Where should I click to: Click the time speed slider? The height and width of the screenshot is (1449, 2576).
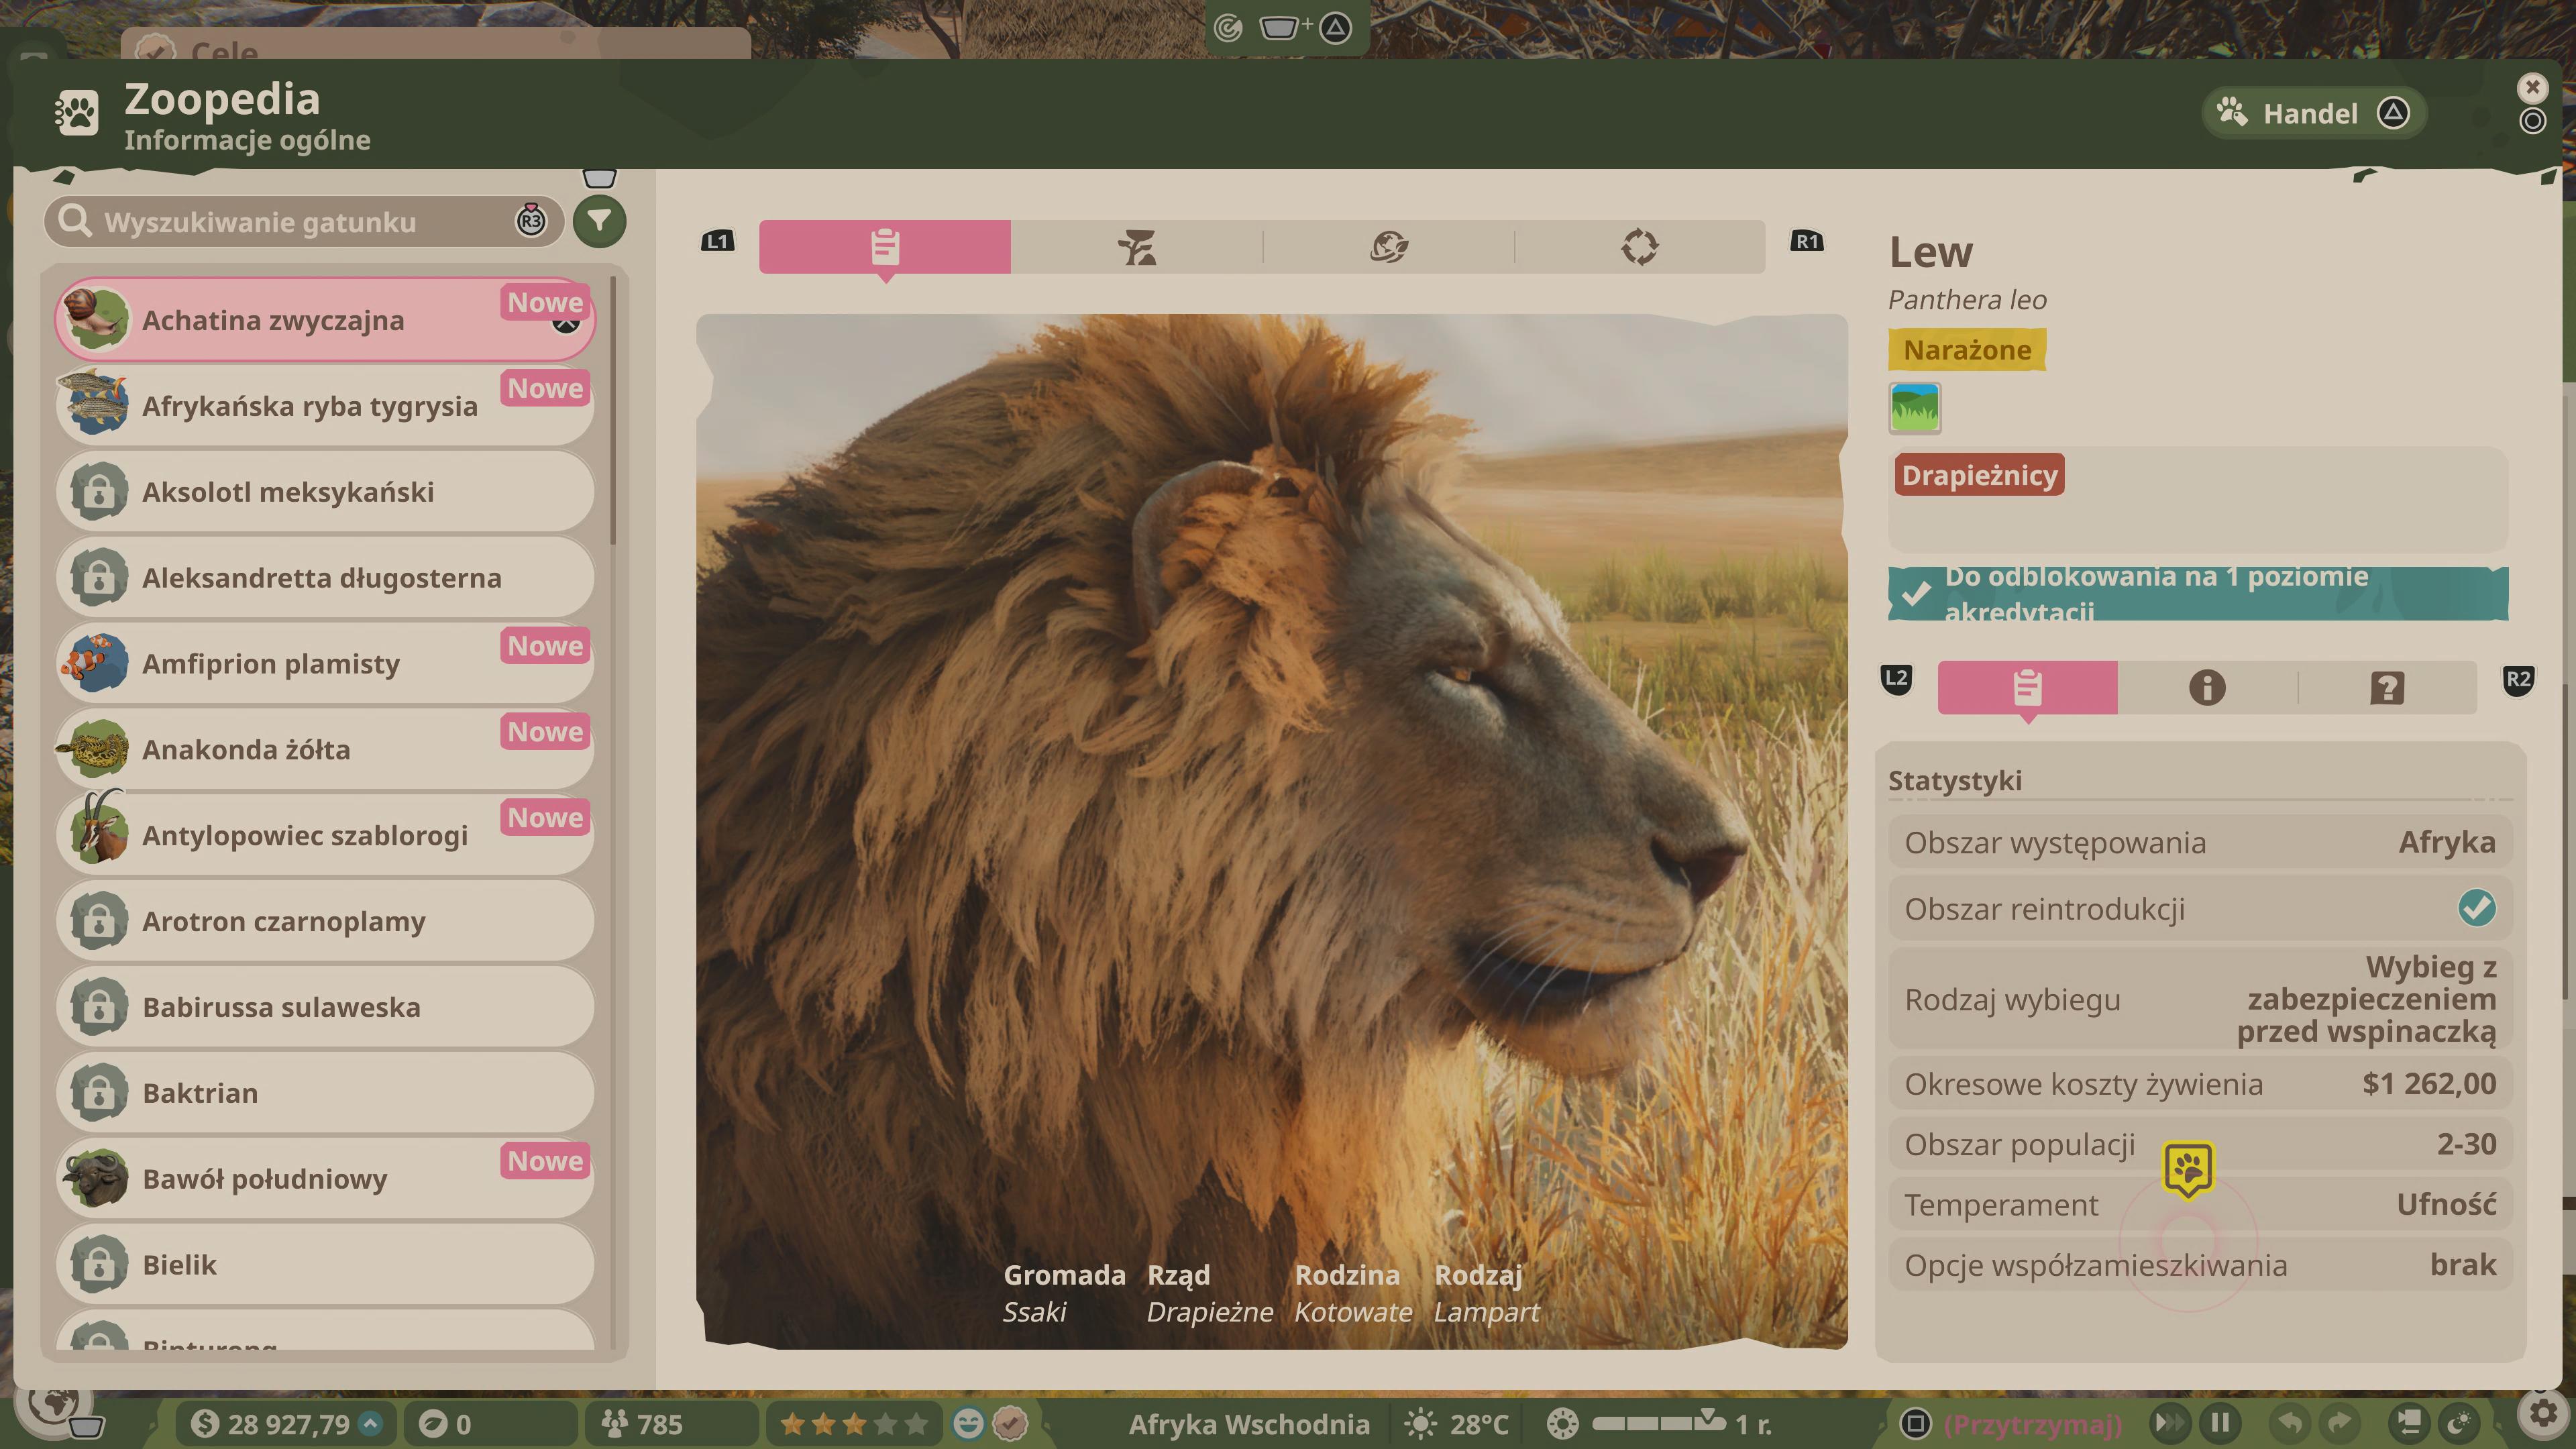point(1658,1422)
